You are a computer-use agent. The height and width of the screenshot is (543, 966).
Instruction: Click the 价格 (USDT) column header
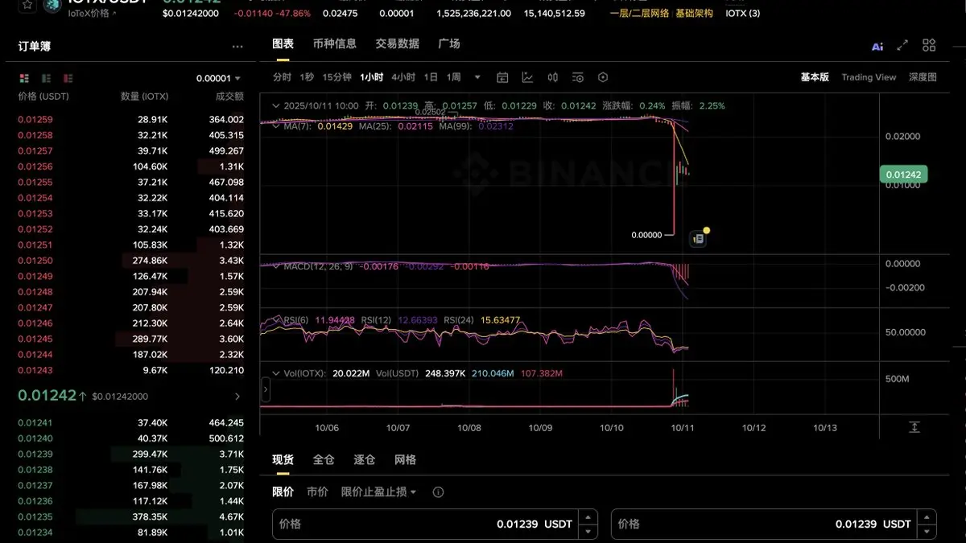[43, 97]
